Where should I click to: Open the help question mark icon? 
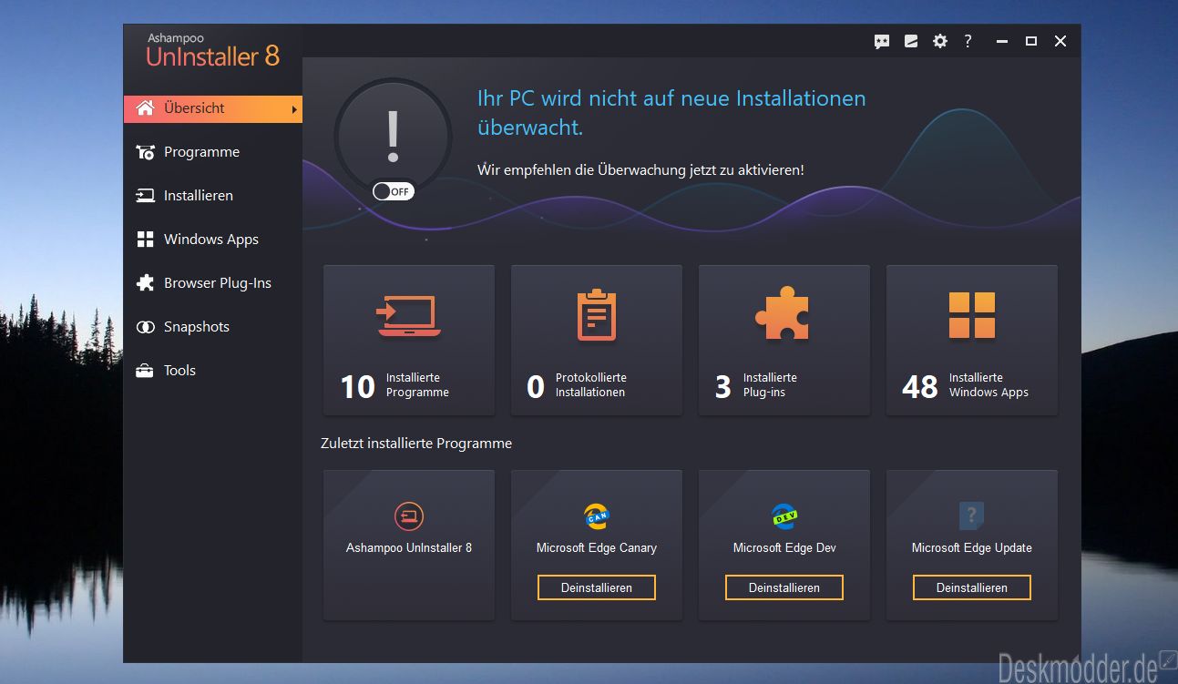pyautogui.click(x=968, y=41)
